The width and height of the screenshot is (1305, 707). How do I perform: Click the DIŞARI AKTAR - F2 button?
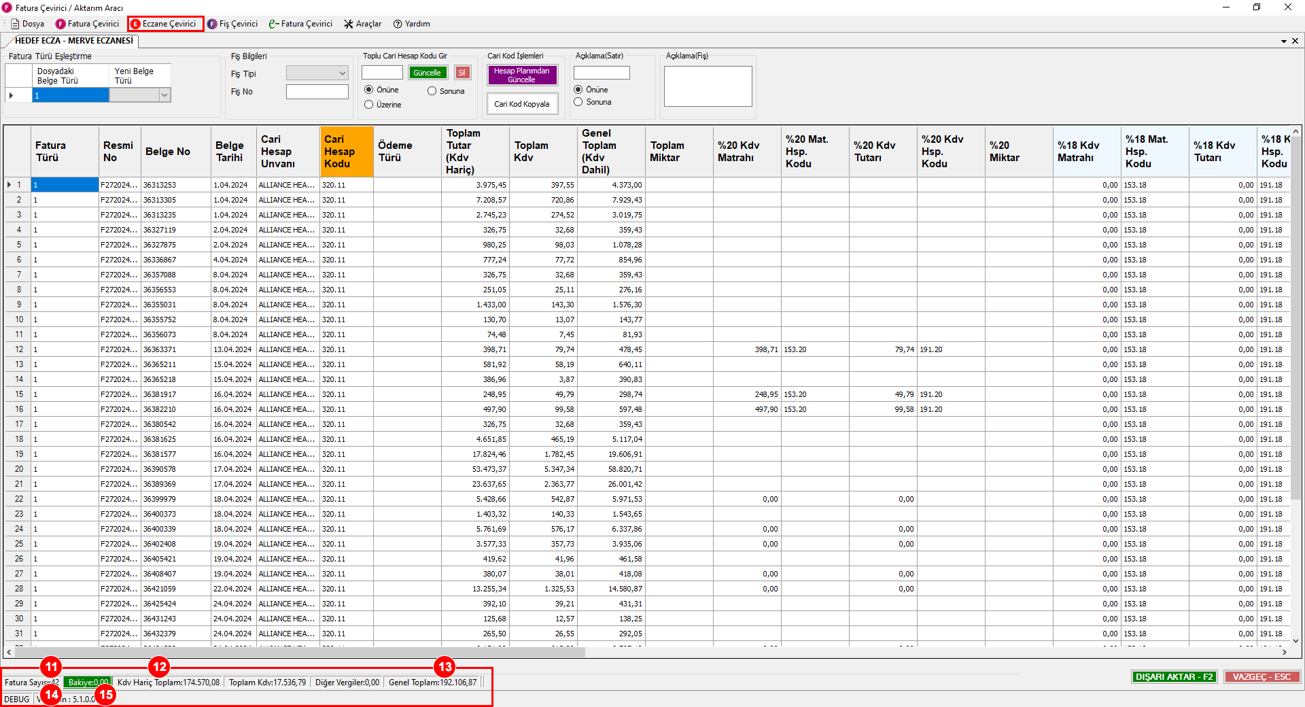tap(1174, 677)
